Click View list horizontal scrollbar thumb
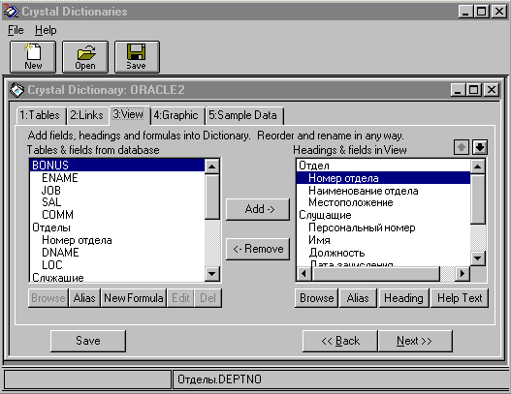The image size is (511, 394). click(376, 274)
